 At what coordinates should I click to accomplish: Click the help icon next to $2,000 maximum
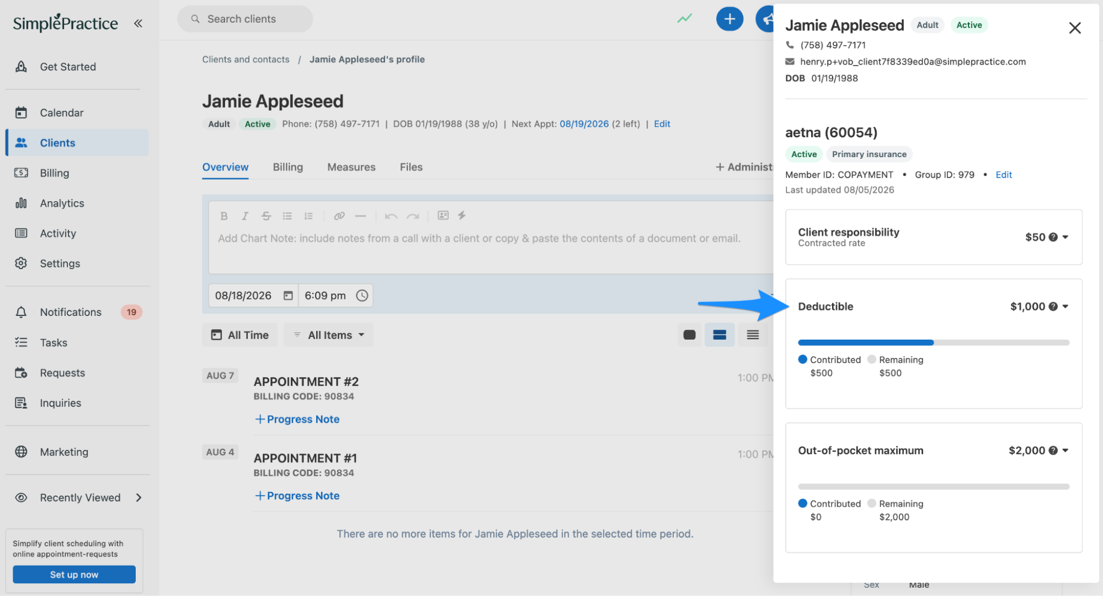[x=1053, y=450]
